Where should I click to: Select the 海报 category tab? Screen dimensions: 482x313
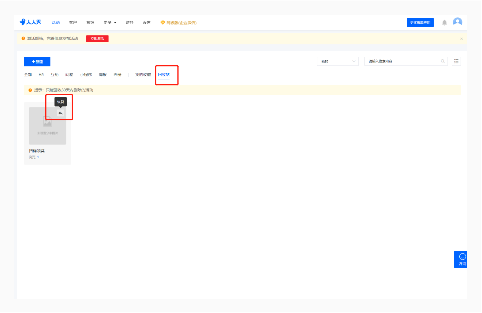[103, 75]
